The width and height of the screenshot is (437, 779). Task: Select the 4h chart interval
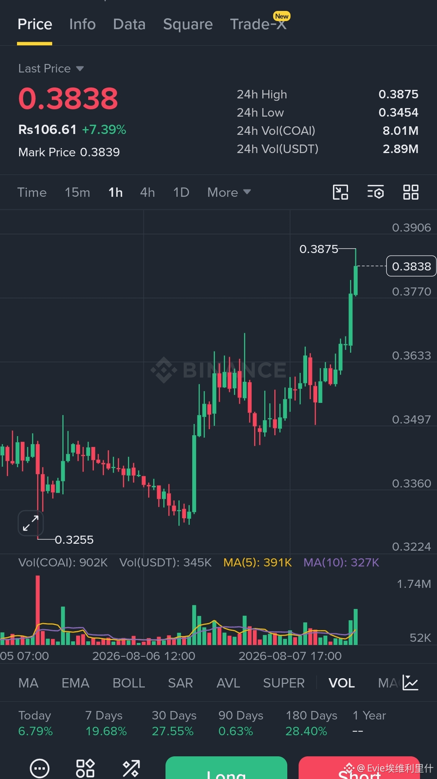pyautogui.click(x=147, y=192)
